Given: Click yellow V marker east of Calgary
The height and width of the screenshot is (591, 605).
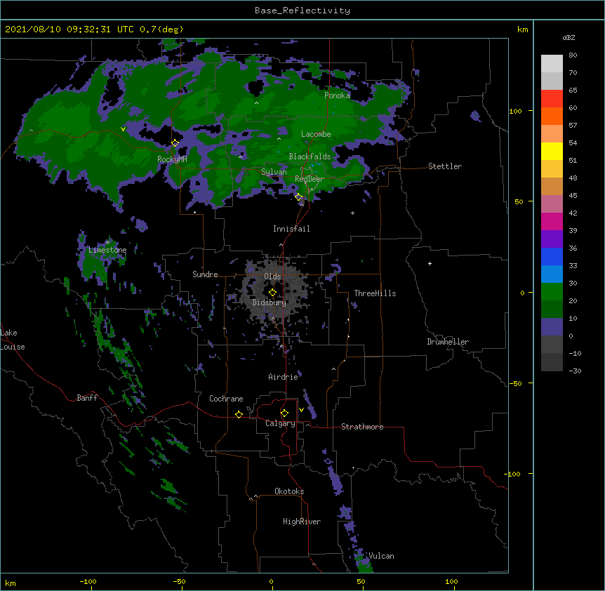Looking at the screenshot, I should pos(301,410).
